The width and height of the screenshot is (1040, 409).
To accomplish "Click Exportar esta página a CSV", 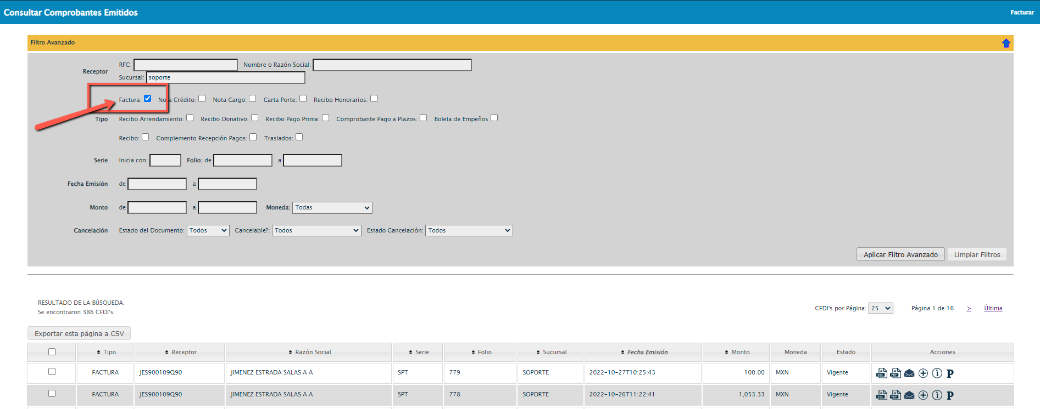I will (79, 333).
